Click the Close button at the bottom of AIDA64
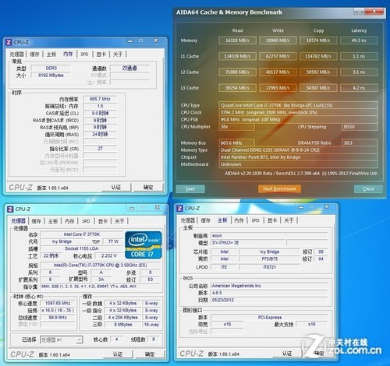The height and width of the screenshot is (366, 390). click(368, 188)
